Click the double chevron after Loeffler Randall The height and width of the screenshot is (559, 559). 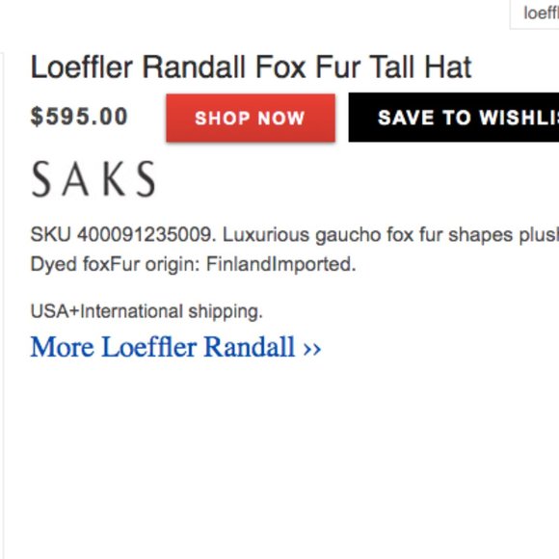[x=312, y=349]
